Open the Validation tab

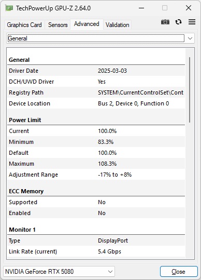[117, 25]
